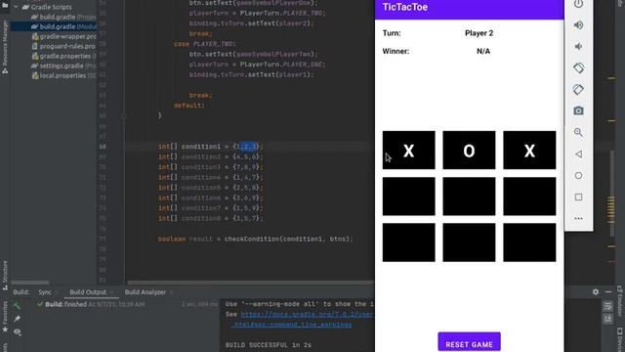The image size is (625, 352).
Task: Rotate emulator right icon
Action: (578, 89)
